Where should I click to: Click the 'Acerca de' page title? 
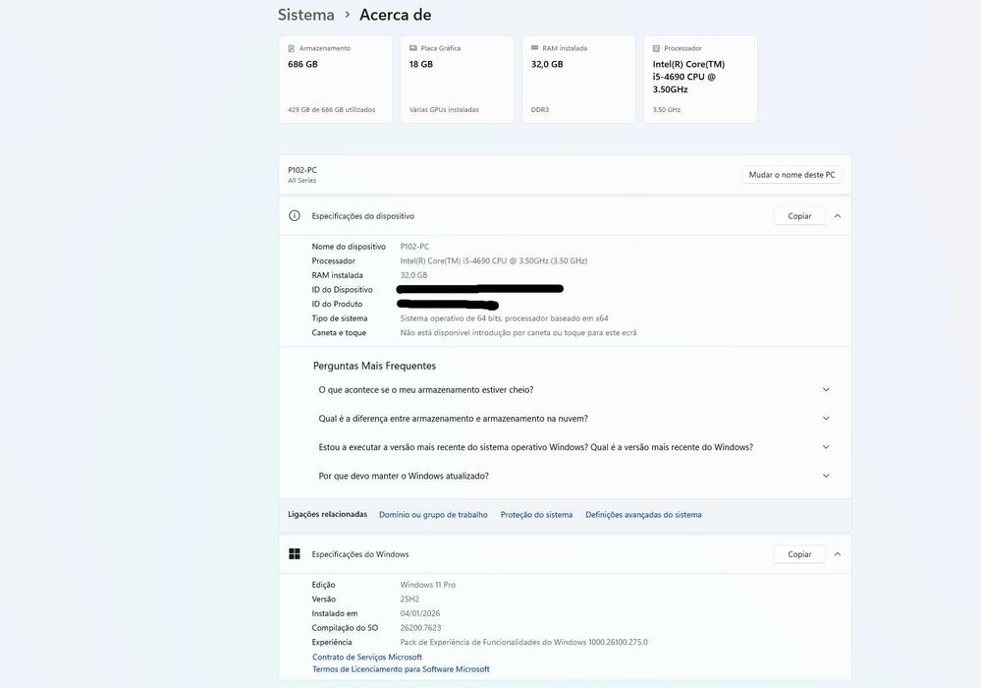click(x=395, y=15)
